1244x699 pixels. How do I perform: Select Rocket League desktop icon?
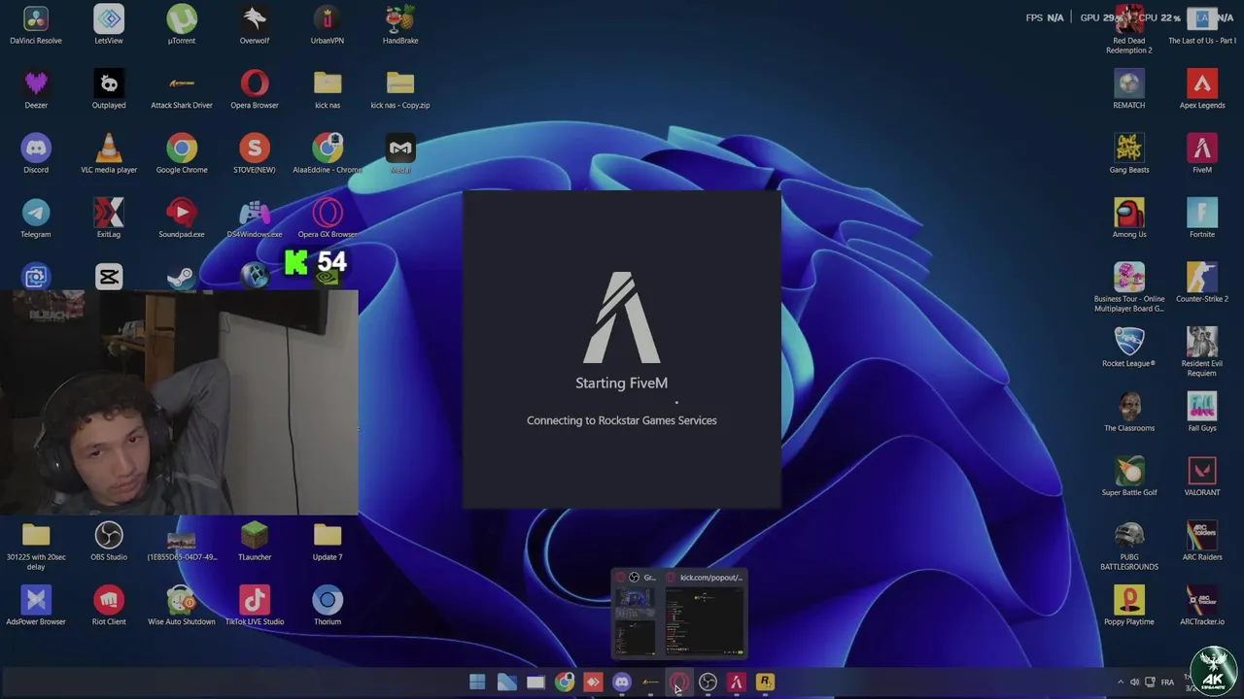[x=1129, y=348]
